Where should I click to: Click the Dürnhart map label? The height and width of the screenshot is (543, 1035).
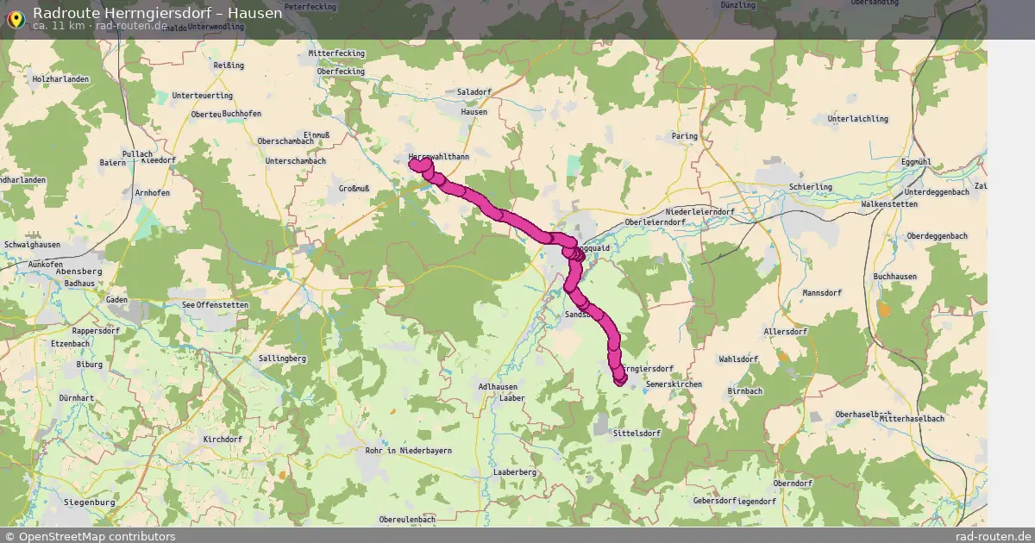[77, 398]
